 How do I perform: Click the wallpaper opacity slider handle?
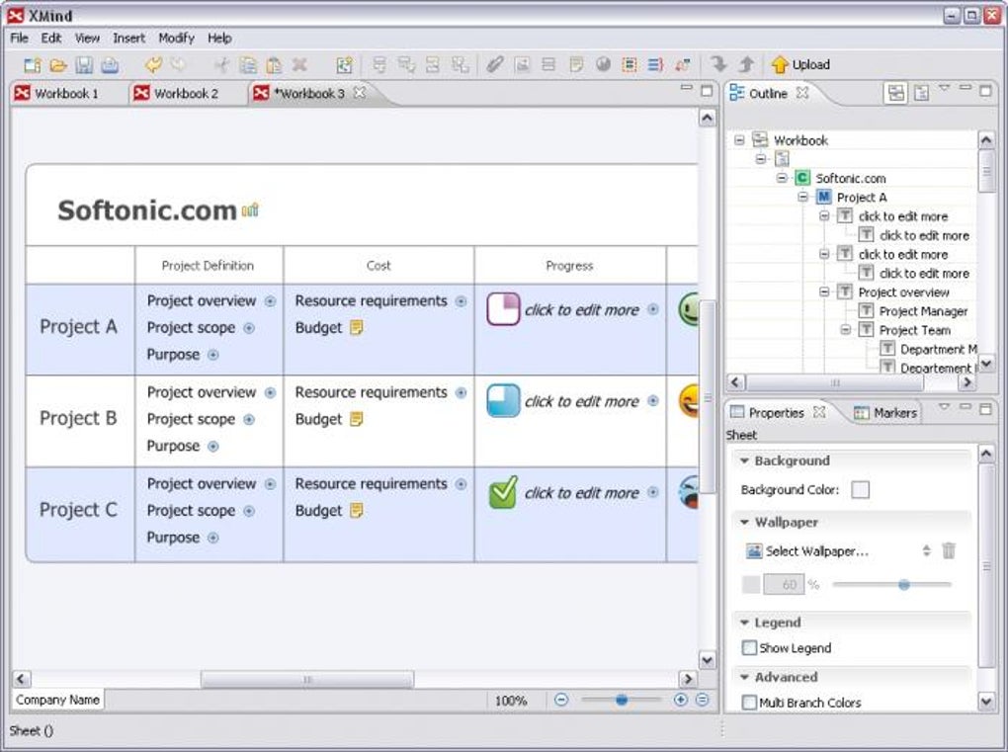(904, 584)
